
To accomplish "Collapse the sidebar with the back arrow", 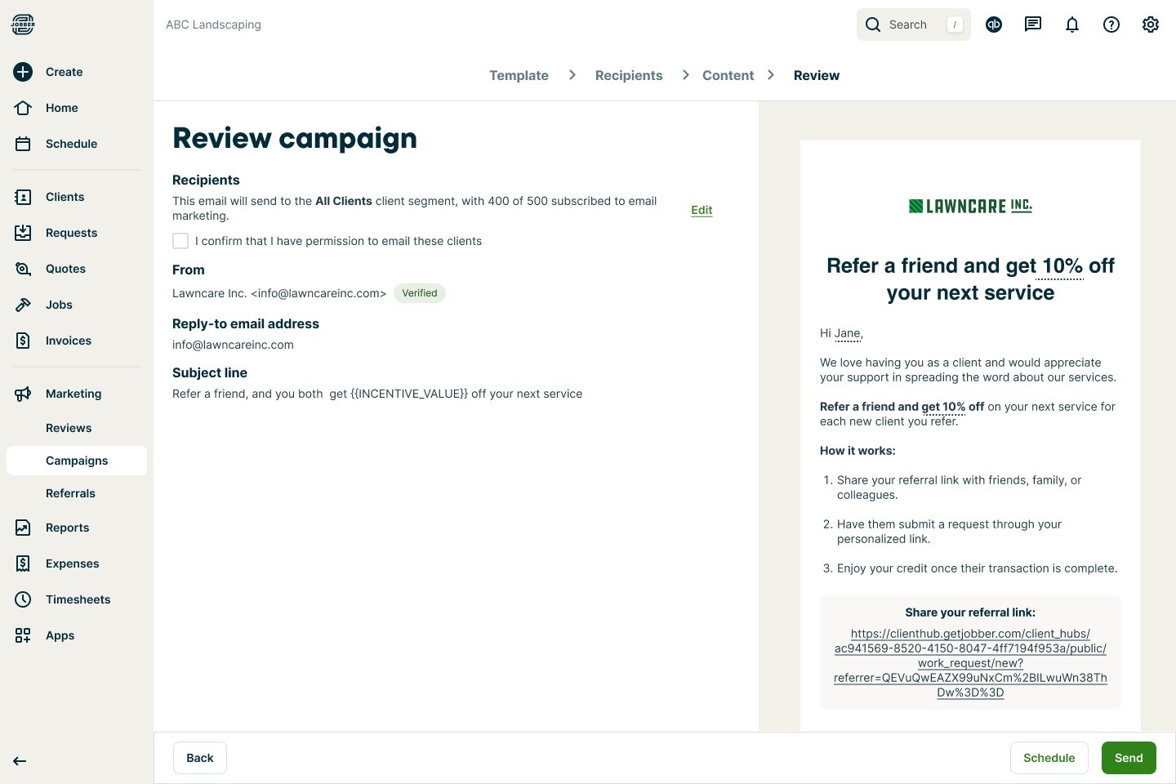I will [x=19, y=761].
